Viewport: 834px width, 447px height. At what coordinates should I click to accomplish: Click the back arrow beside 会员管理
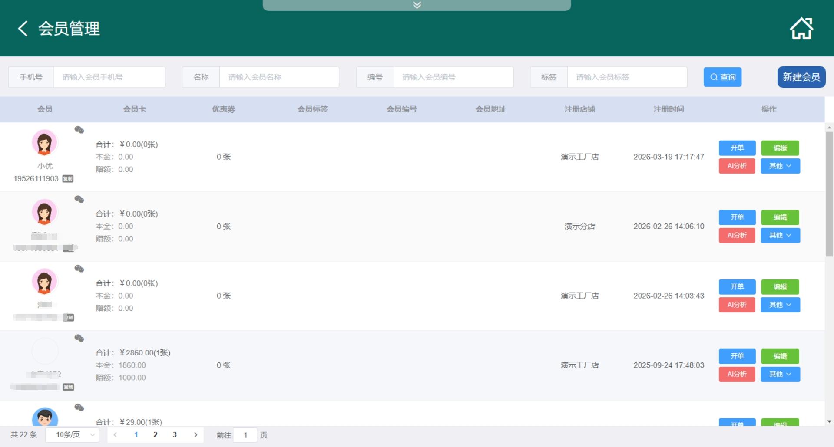(x=23, y=29)
